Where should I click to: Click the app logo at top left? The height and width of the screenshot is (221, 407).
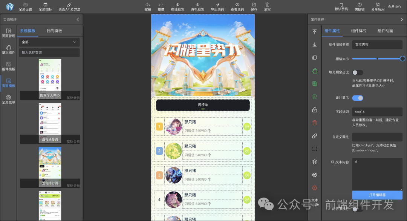10,7
